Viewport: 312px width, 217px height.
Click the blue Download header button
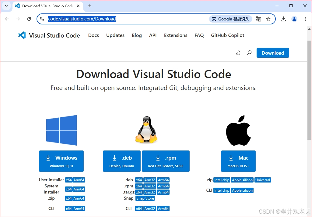[273, 53]
